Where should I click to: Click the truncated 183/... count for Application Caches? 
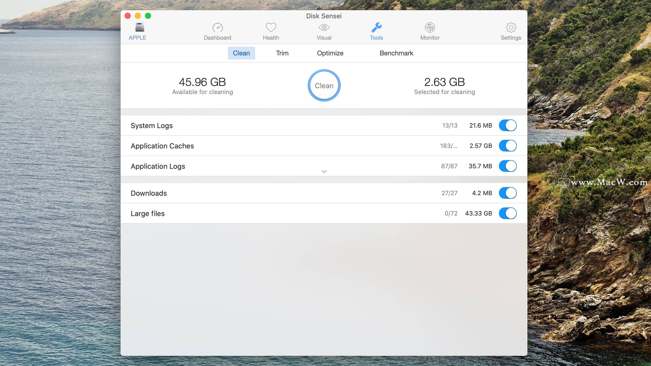click(x=449, y=146)
